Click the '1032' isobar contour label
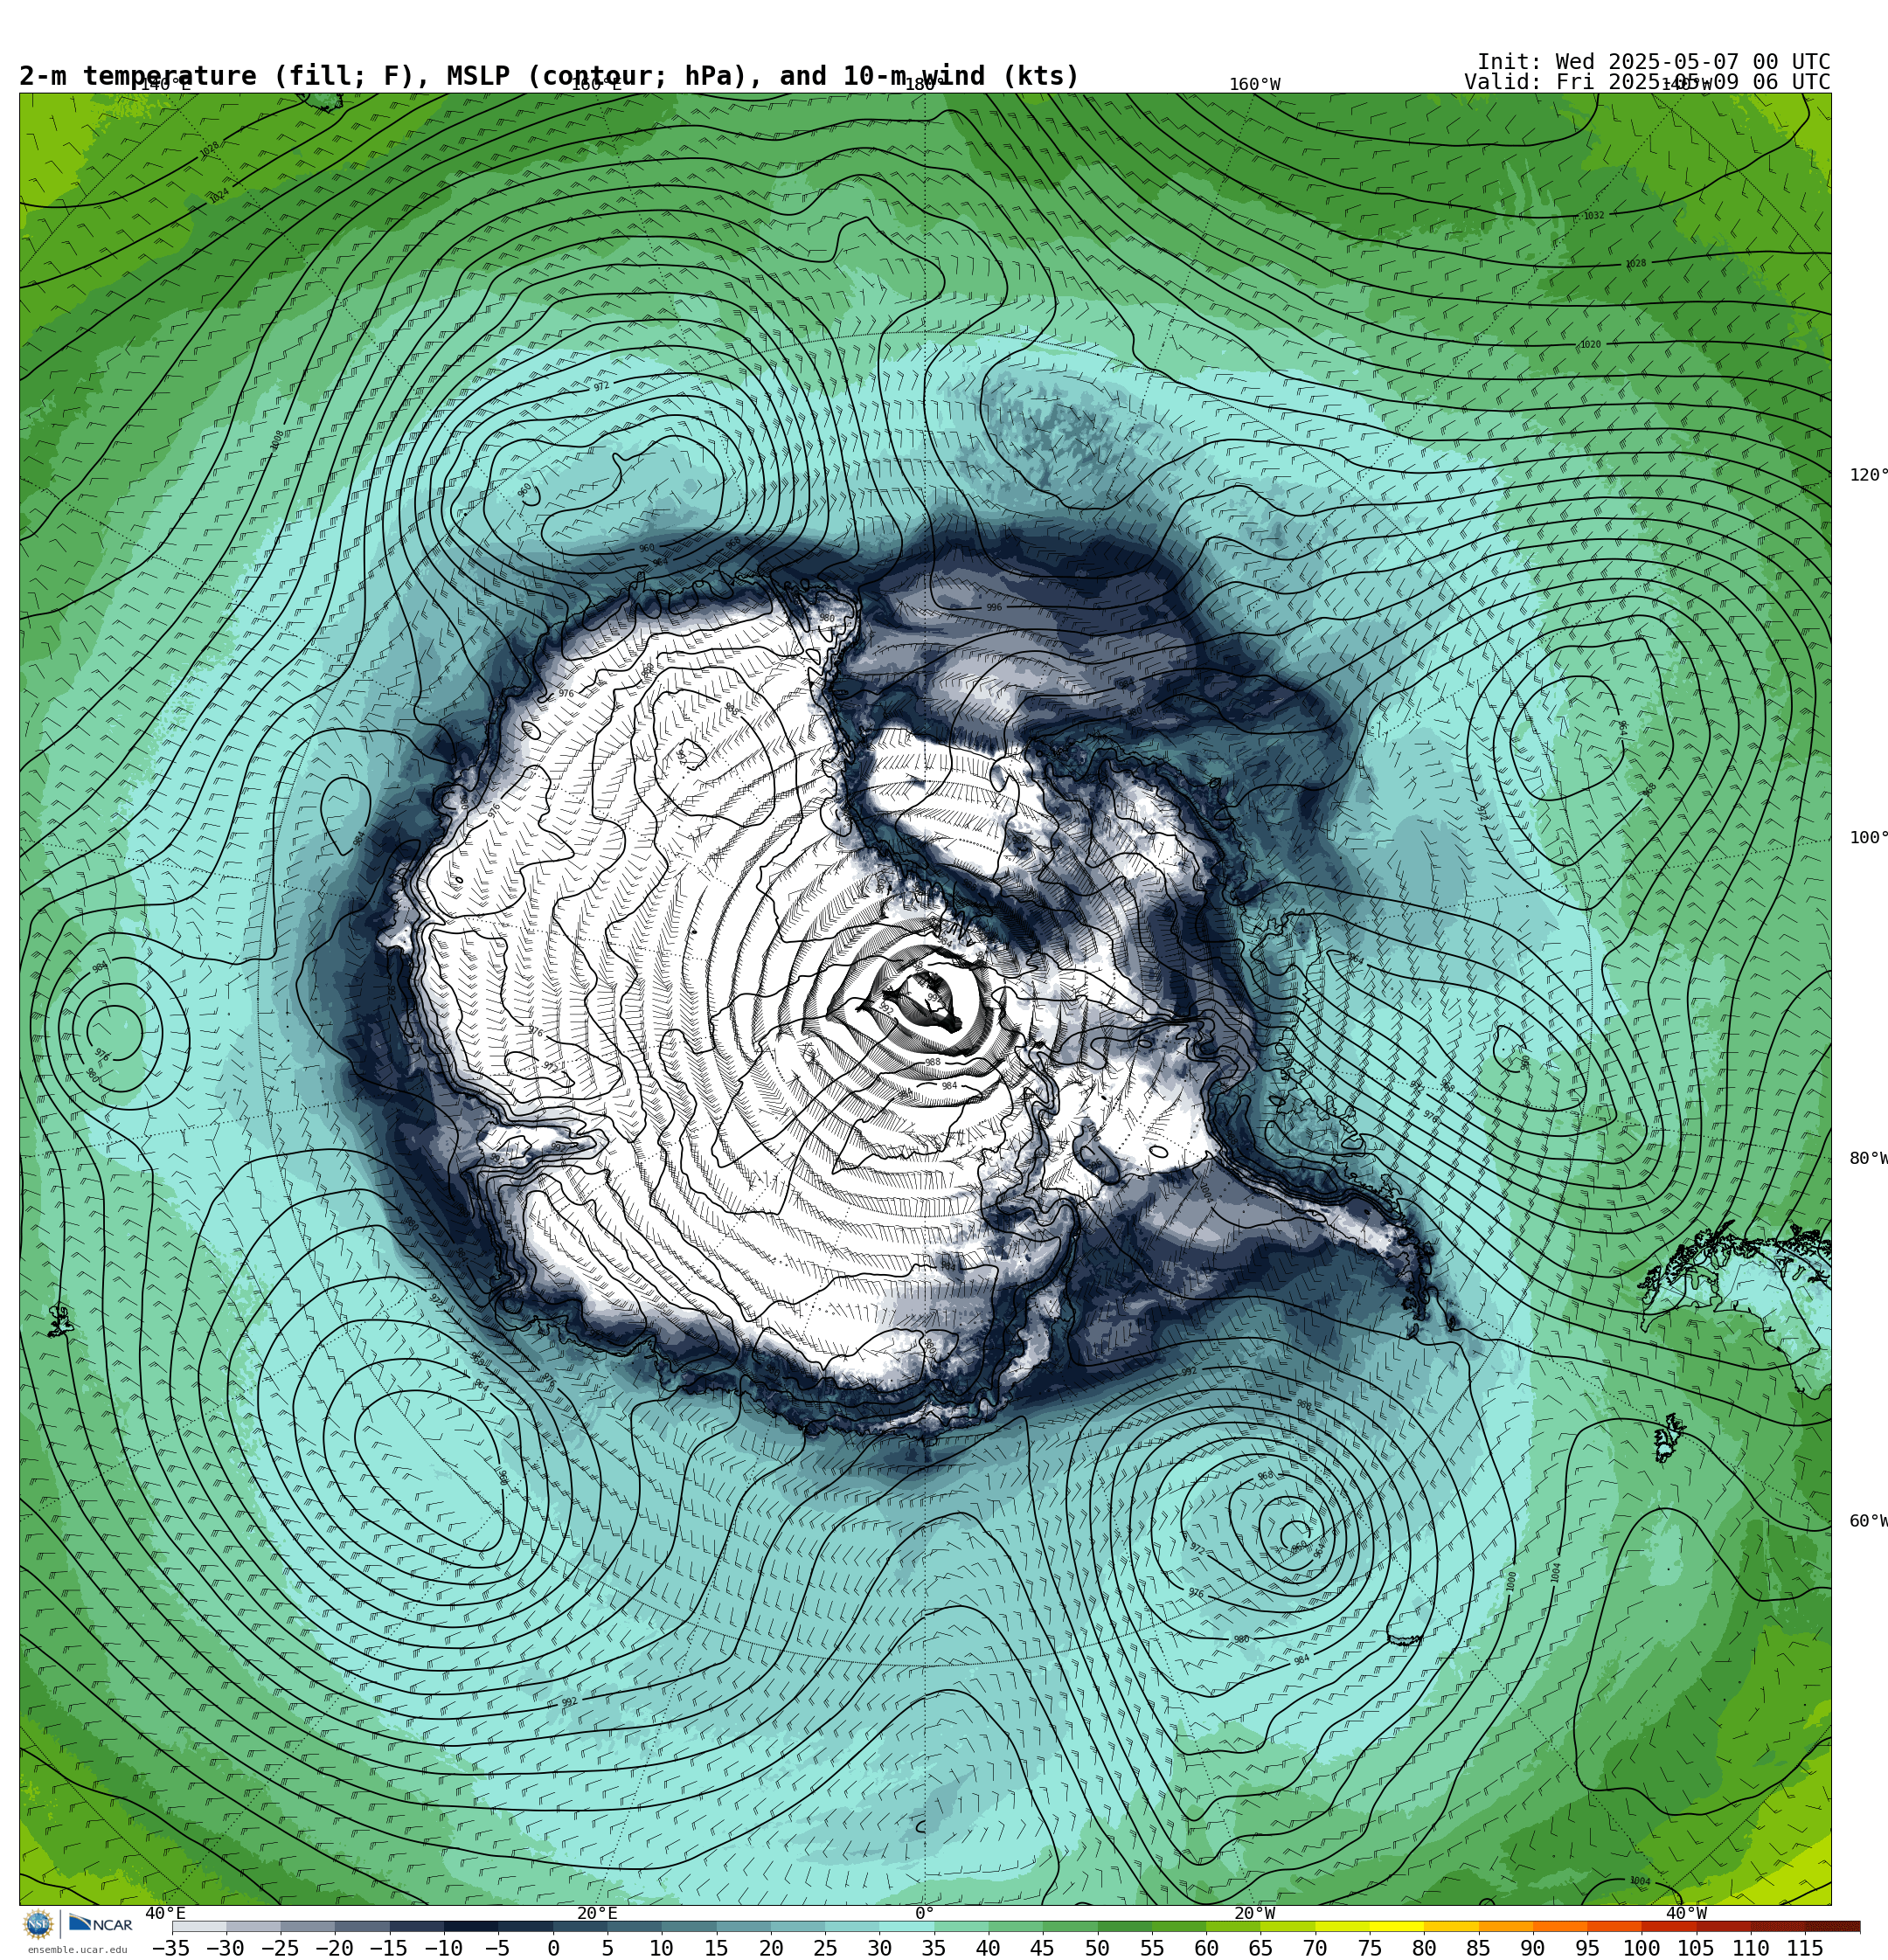Viewport: 1888px width, 1960px height. (x=1593, y=216)
